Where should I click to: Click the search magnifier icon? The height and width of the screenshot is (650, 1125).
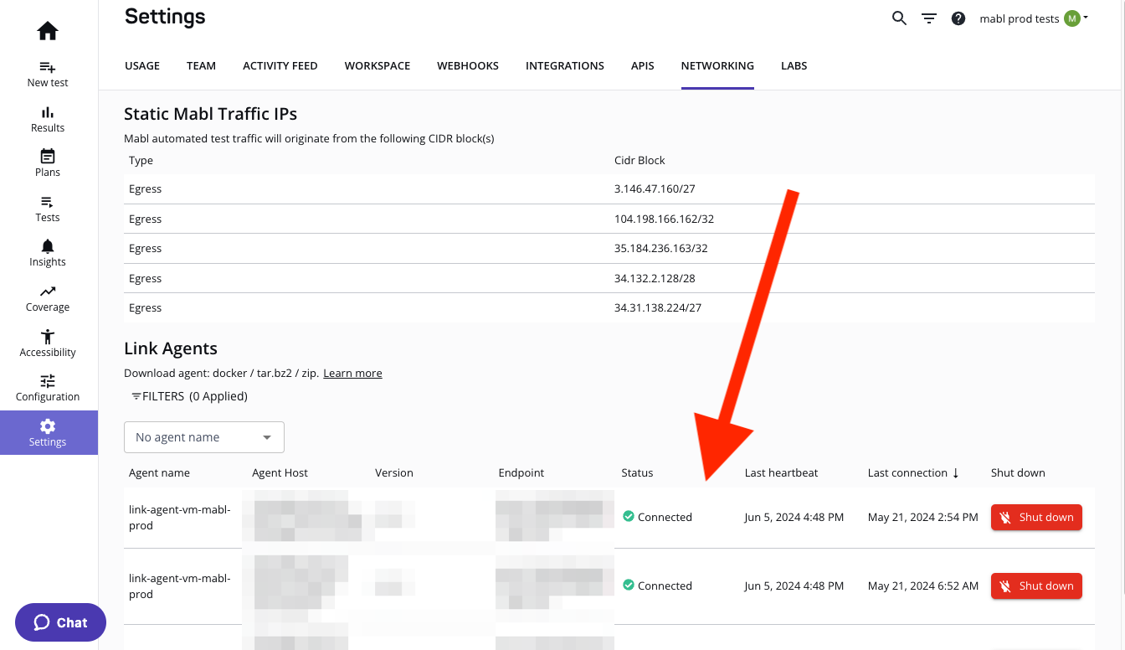click(x=899, y=18)
